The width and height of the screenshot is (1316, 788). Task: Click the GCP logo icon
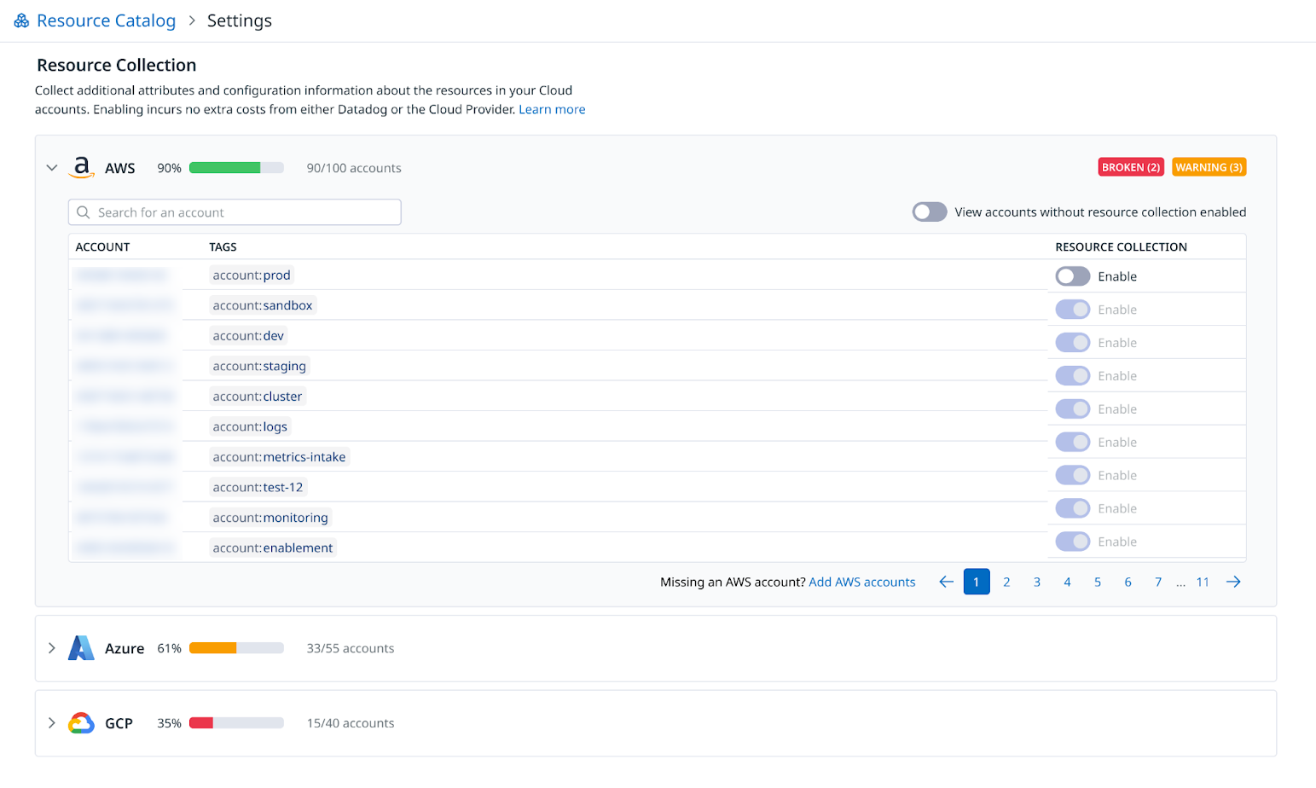pos(81,723)
